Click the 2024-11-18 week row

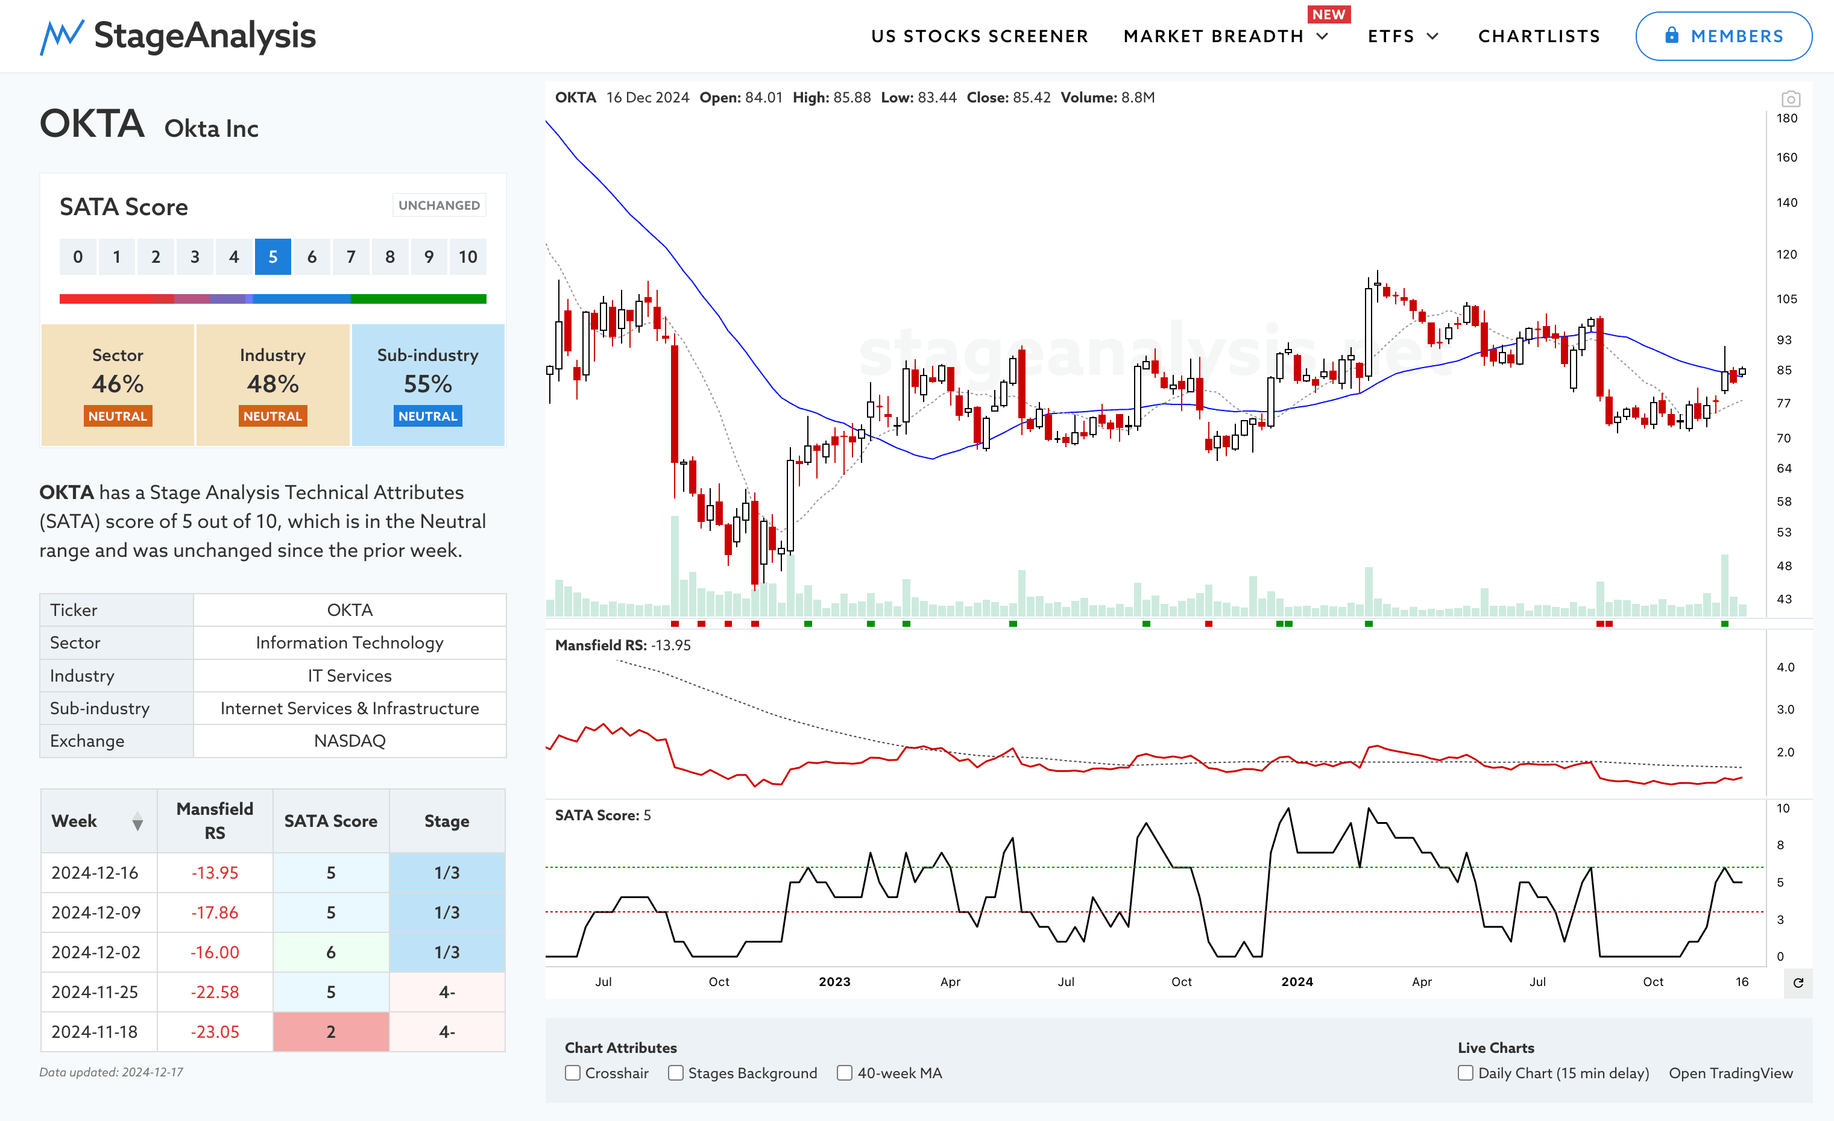tap(273, 1032)
